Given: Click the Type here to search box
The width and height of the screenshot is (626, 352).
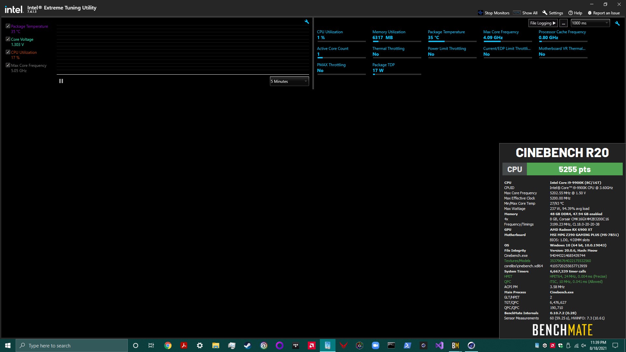Looking at the screenshot, I should coord(72,345).
